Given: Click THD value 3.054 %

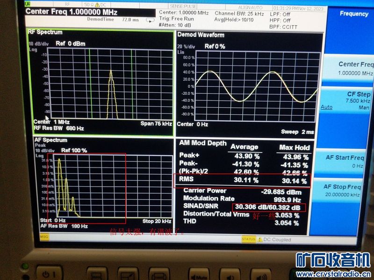Looking at the screenshot, I should point(287,223).
